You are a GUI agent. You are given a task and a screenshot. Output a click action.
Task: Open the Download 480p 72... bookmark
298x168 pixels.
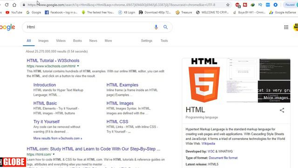point(155,13)
